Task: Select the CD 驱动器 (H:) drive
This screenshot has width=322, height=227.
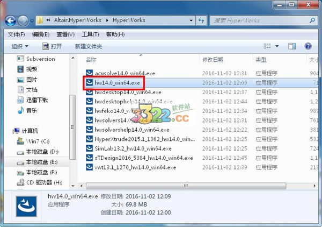Action: [x=40, y=182]
